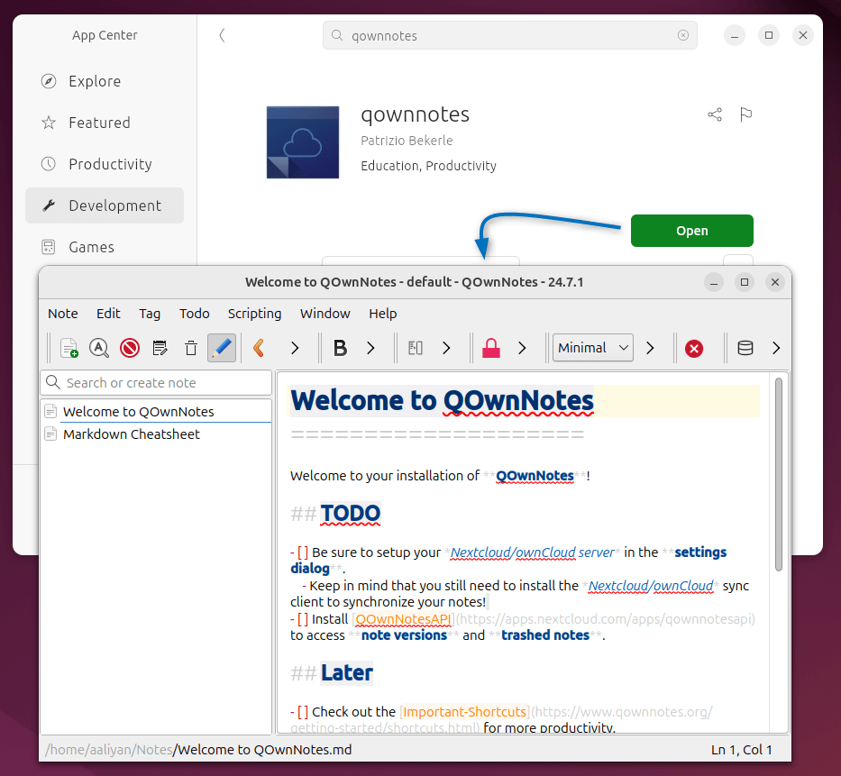
Task: Click the red X log panel icon
Action: click(x=696, y=347)
